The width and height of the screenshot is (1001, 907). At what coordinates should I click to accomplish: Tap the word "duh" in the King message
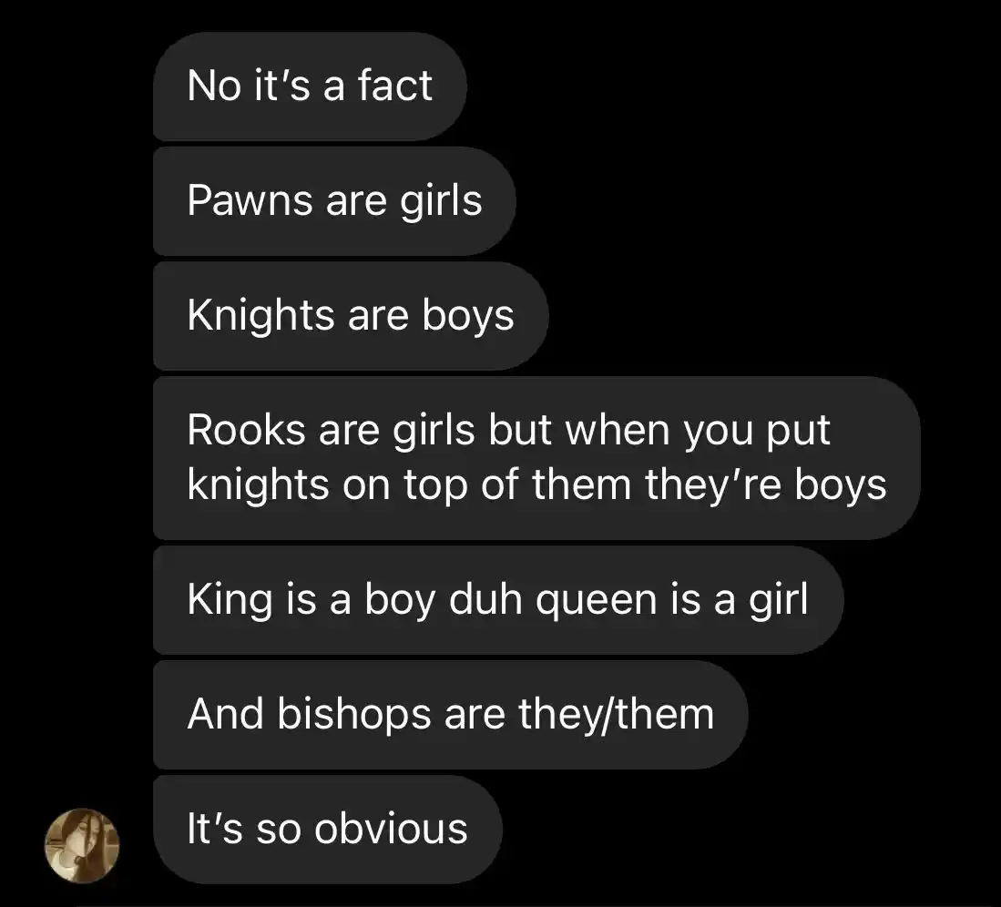point(485,600)
